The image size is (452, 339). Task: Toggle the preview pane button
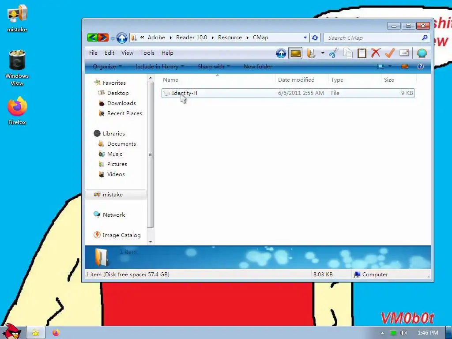[x=405, y=67]
